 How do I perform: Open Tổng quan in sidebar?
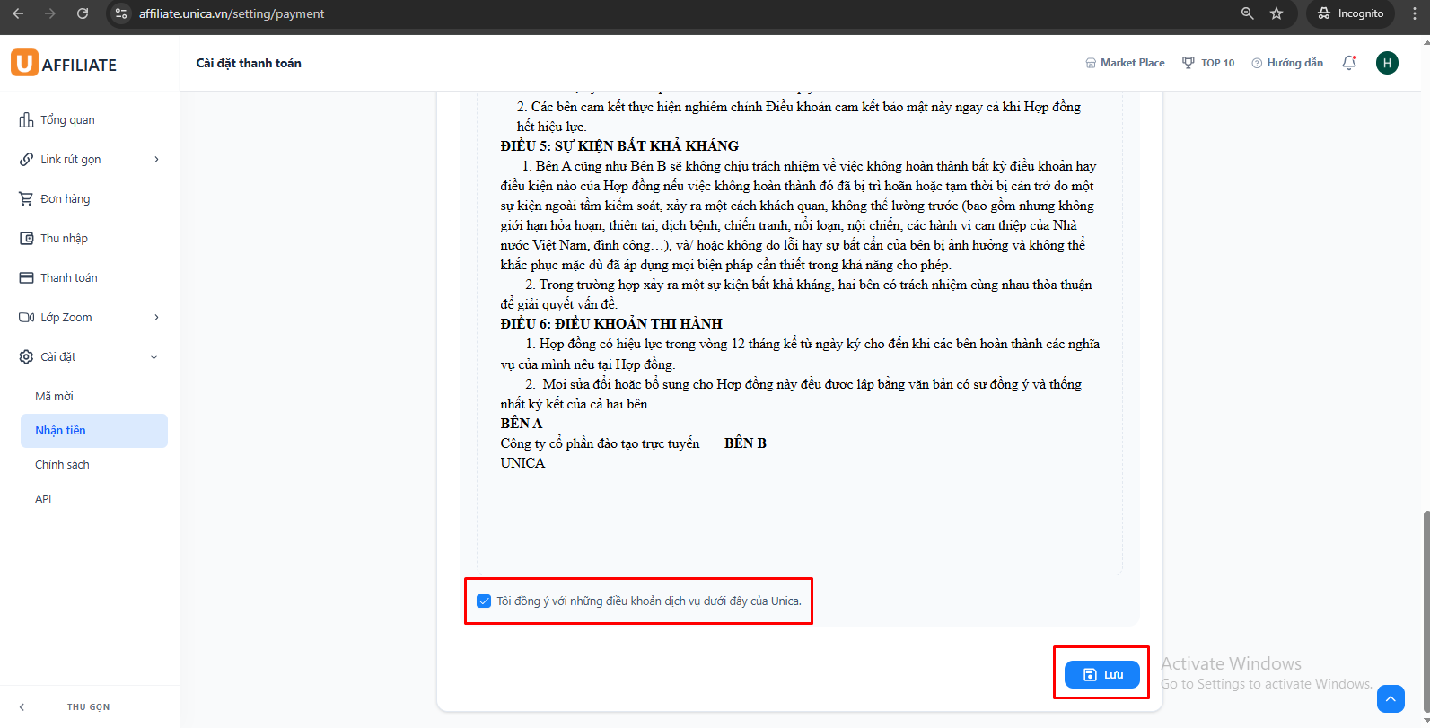point(67,120)
